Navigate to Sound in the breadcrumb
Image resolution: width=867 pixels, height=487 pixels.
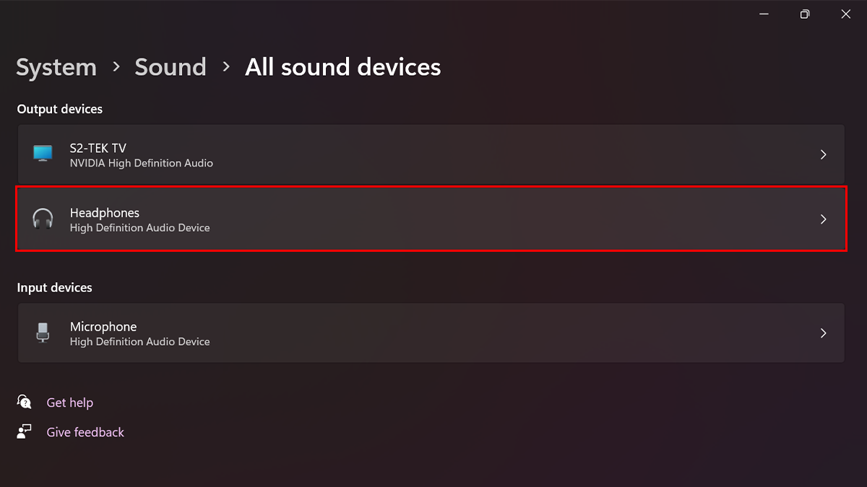171,67
